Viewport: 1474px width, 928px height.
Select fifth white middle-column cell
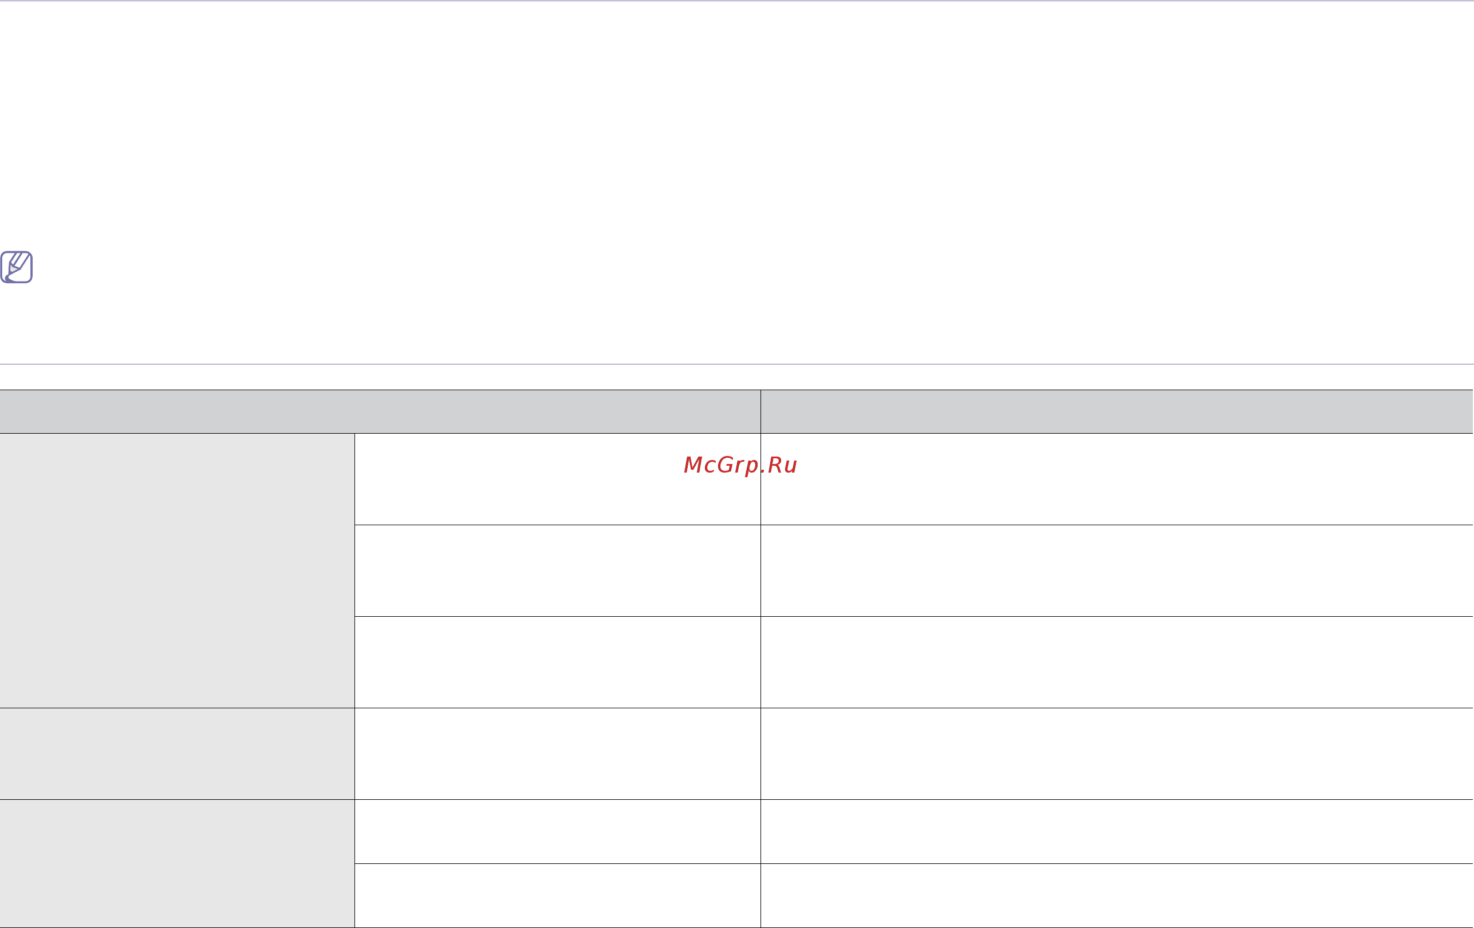pyautogui.click(x=558, y=831)
